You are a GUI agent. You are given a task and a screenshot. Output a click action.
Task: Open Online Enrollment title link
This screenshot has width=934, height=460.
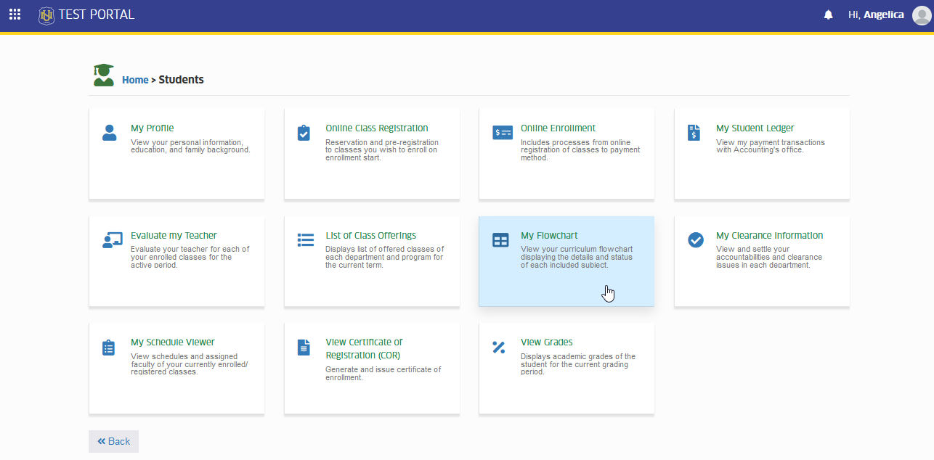tap(558, 128)
